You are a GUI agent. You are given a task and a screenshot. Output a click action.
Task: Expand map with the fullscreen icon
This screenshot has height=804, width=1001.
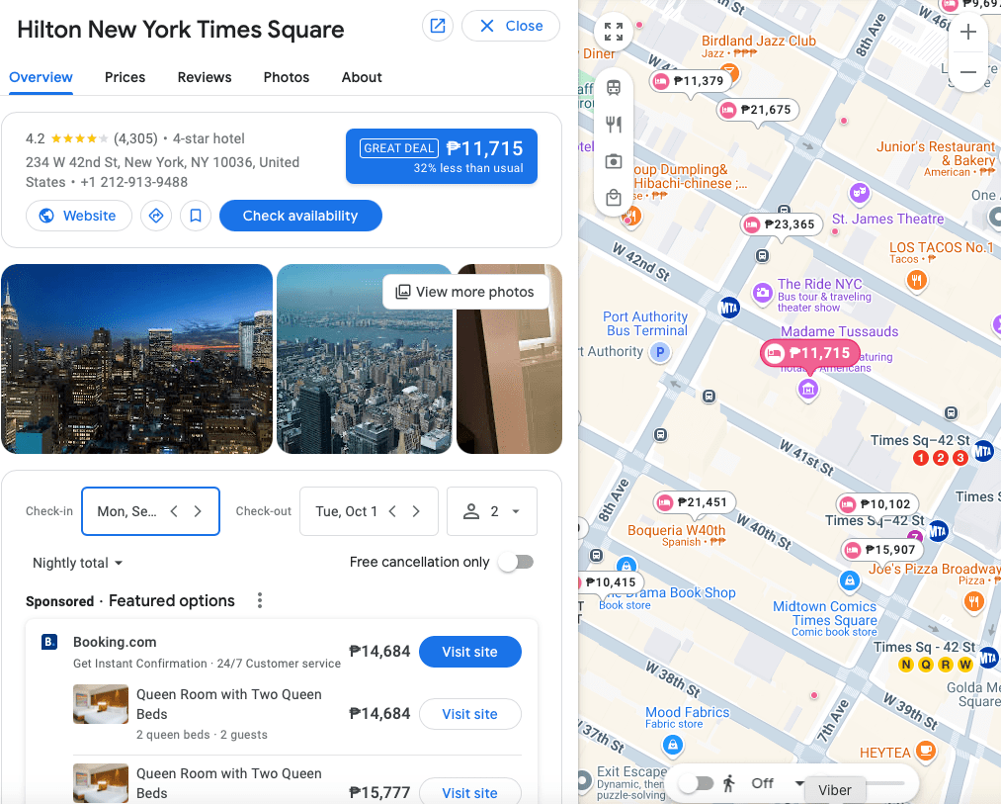tap(614, 32)
